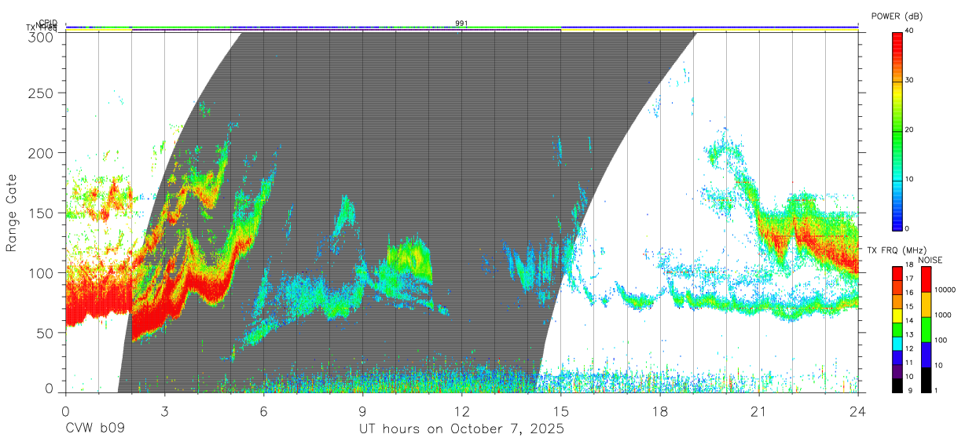Click the 150 label on the range gate axis

click(42, 213)
